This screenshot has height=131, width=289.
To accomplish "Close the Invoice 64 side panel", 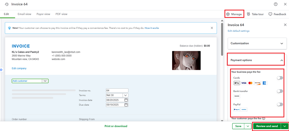I will pos(285,25).
